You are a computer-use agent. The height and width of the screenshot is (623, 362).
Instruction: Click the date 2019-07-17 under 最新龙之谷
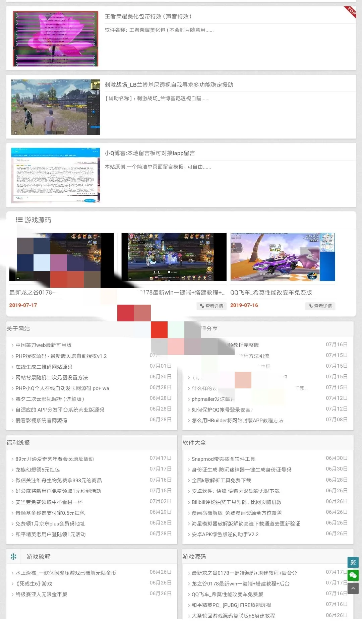(23, 305)
